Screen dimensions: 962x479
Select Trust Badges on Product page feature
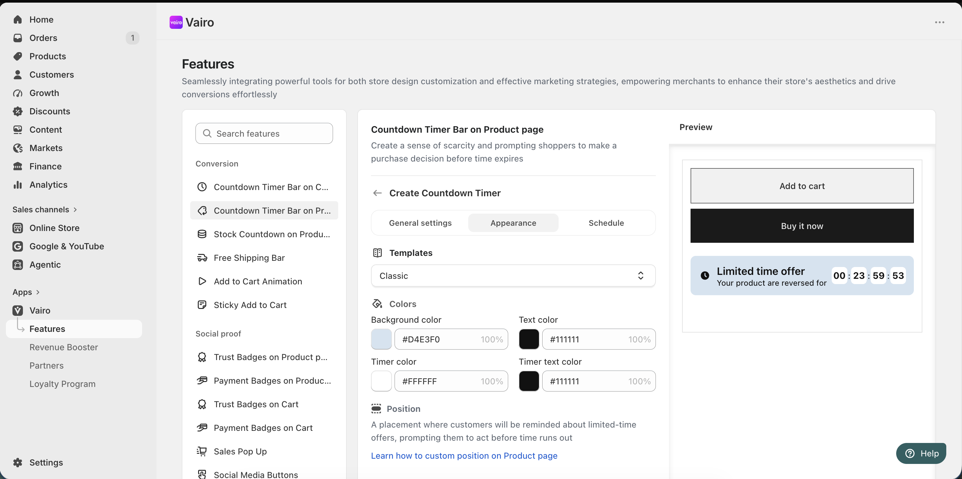(x=264, y=357)
